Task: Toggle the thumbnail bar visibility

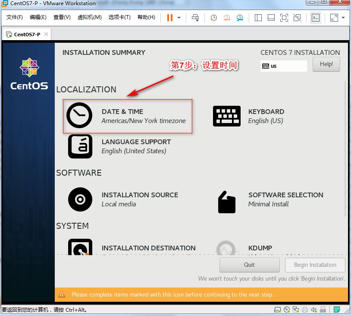Action: 271,17
